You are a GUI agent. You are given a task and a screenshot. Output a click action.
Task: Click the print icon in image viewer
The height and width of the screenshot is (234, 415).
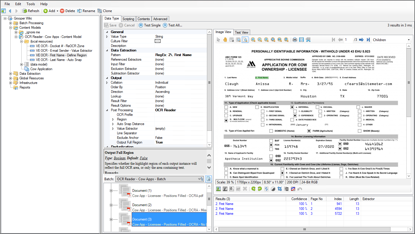(x=295, y=40)
